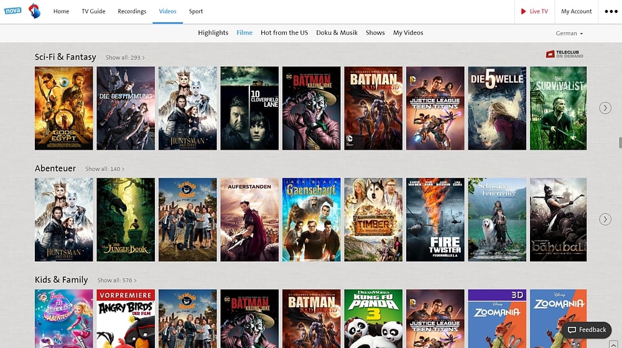Click the Kids & Family heading
Screen dimensions: 622x348
click(x=61, y=280)
